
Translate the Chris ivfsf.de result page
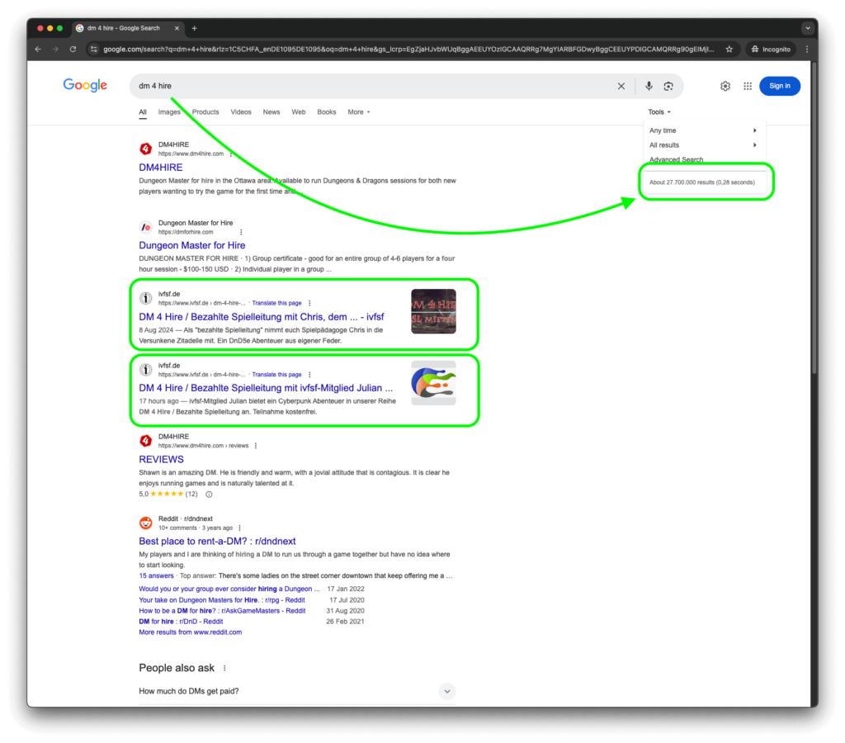tap(276, 303)
